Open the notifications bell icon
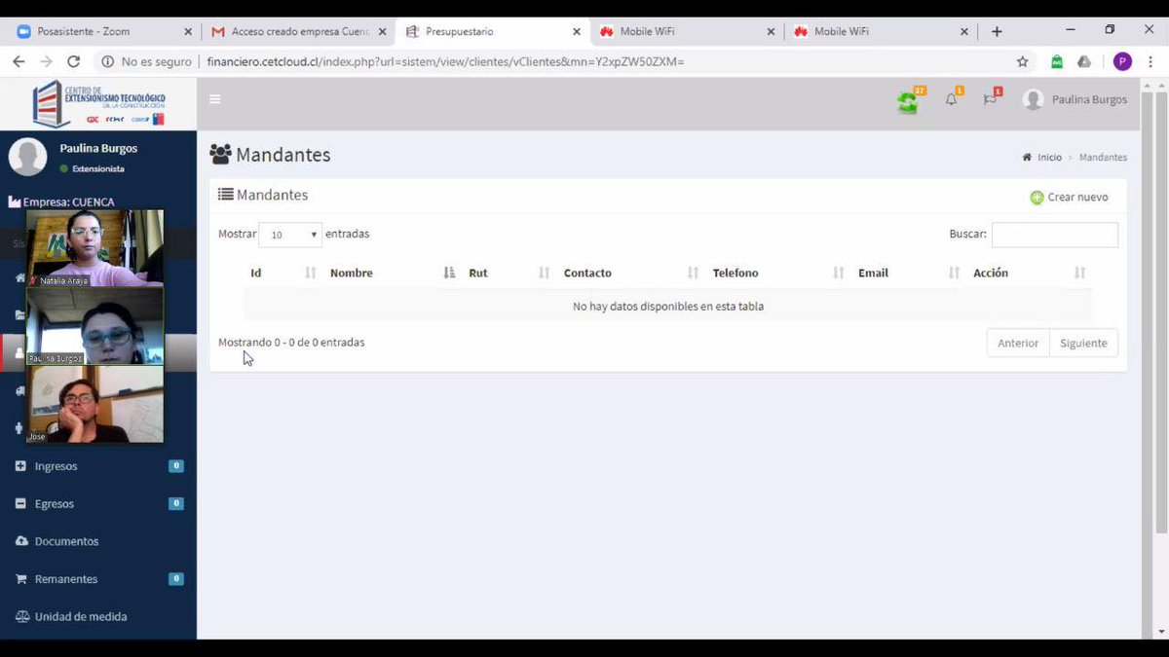Screen dimensions: 1169x657 [x=951, y=99]
